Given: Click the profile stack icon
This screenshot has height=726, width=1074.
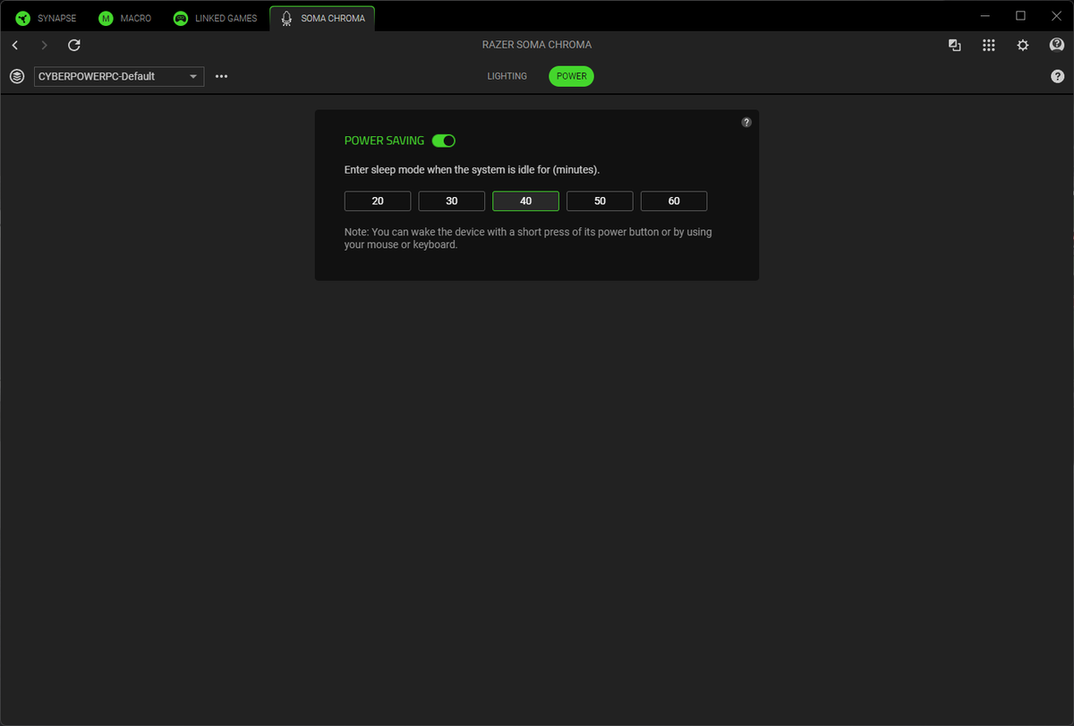Looking at the screenshot, I should [x=17, y=77].
